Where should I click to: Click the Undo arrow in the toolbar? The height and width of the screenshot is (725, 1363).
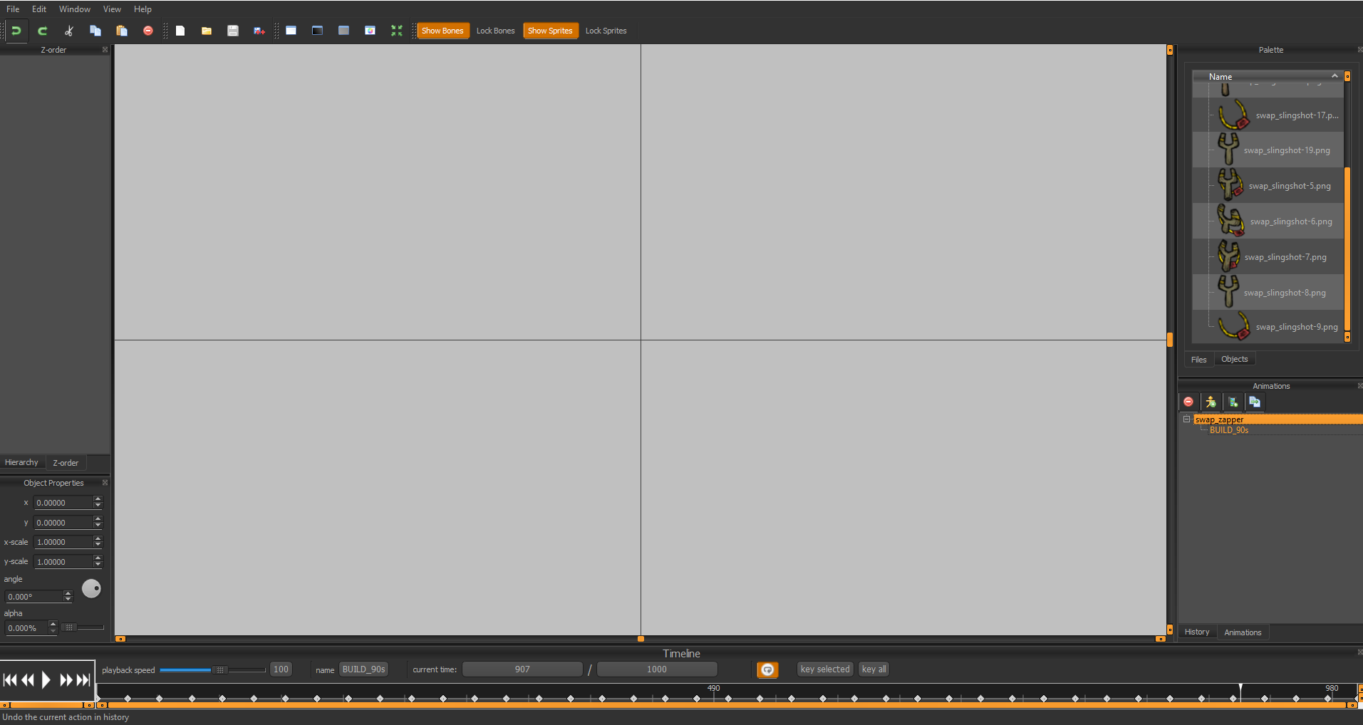16,31
